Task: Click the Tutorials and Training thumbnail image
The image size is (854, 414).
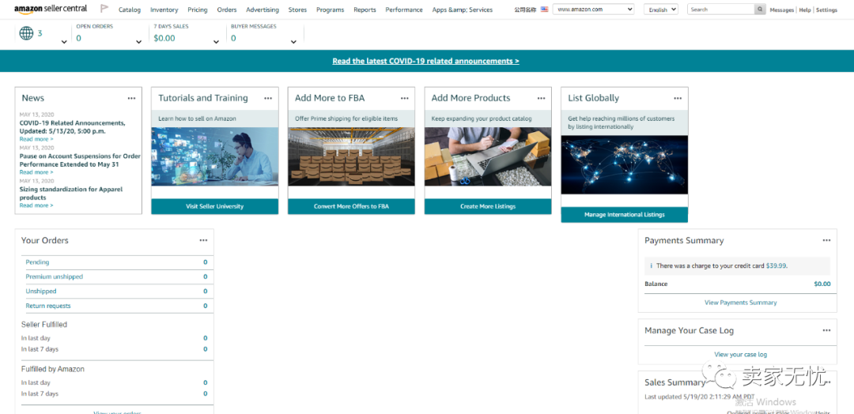Action: (214, 156)
